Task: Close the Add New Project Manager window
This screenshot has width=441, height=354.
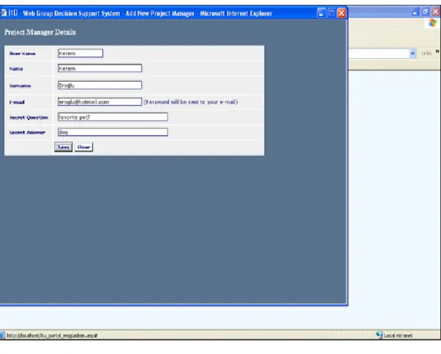Action: (x=342, y=13)
